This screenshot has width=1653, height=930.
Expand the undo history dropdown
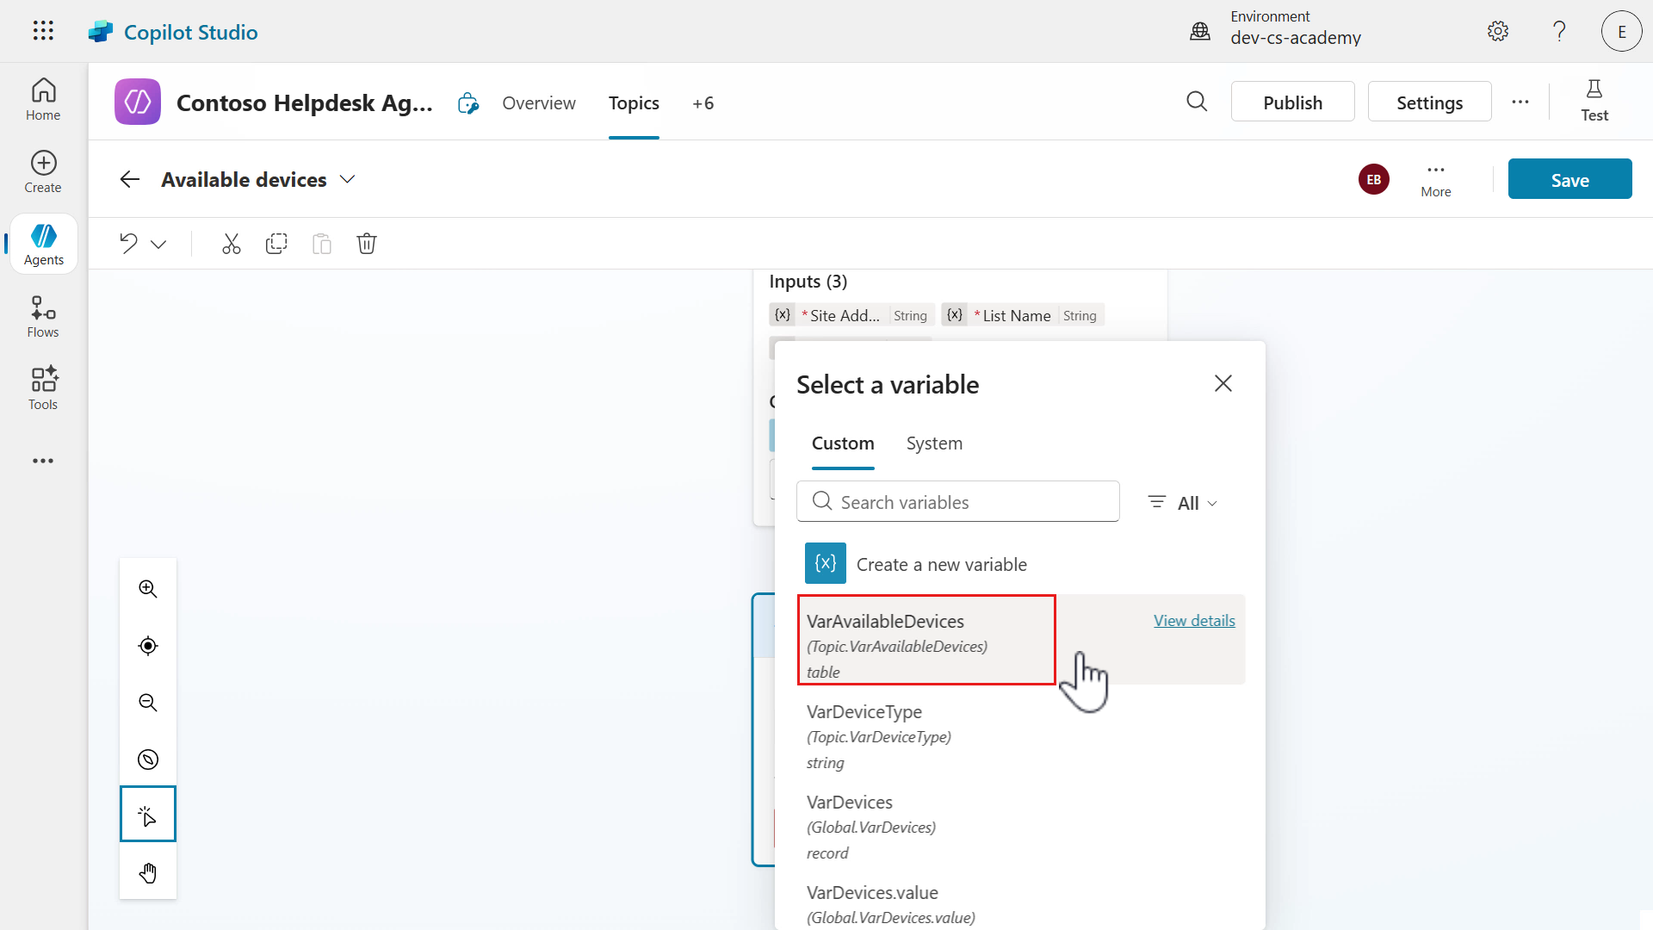coord(158,245)
